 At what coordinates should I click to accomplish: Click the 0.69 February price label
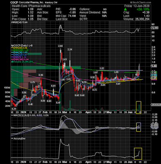point(53,86)
